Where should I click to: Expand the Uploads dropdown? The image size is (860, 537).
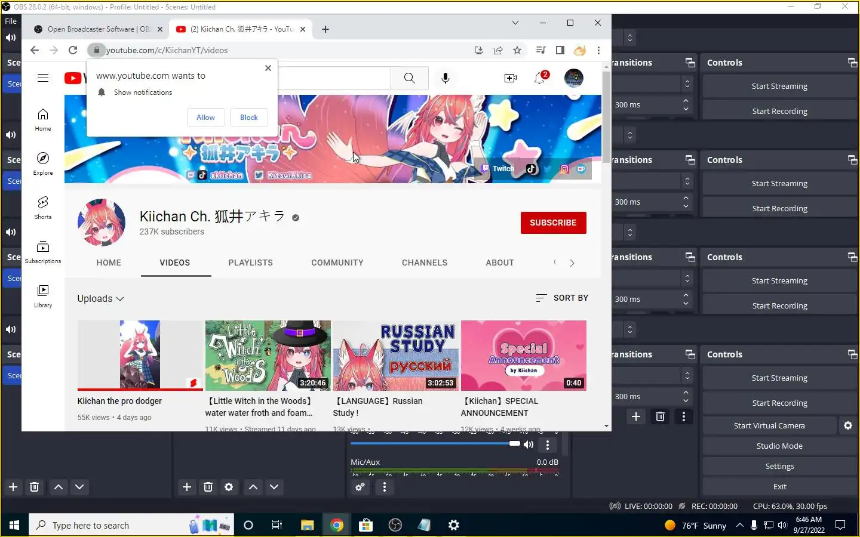(x=100, y=298)
